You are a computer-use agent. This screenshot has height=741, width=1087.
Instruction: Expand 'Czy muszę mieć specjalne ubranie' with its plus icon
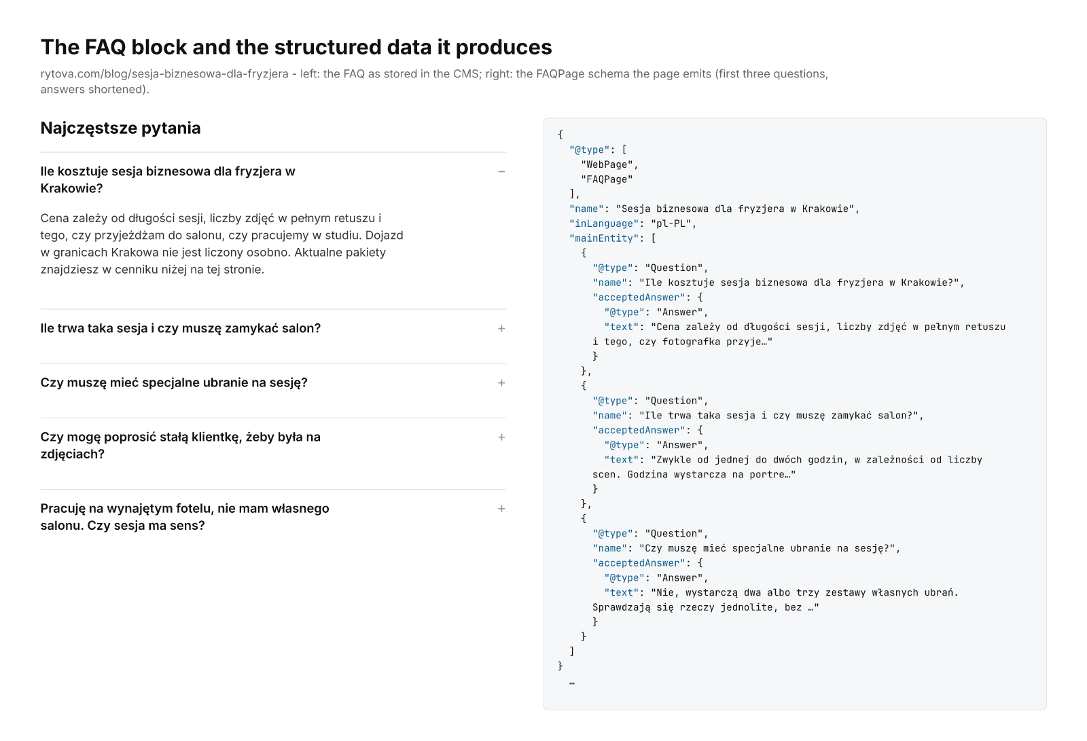tap(501, 383)
